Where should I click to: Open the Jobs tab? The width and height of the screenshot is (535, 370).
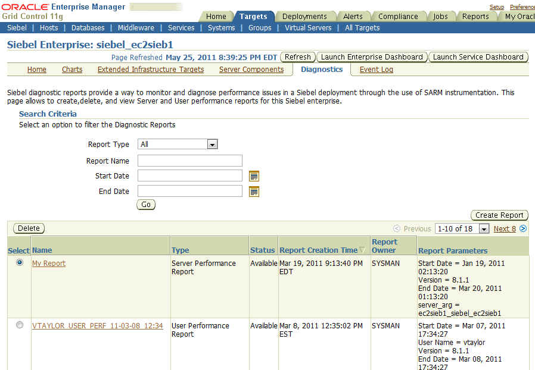440,16
